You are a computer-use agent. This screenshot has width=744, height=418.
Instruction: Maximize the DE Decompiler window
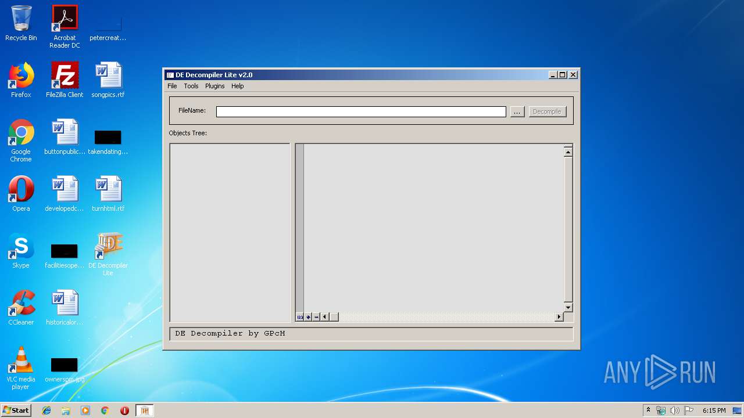pos(563,75)
